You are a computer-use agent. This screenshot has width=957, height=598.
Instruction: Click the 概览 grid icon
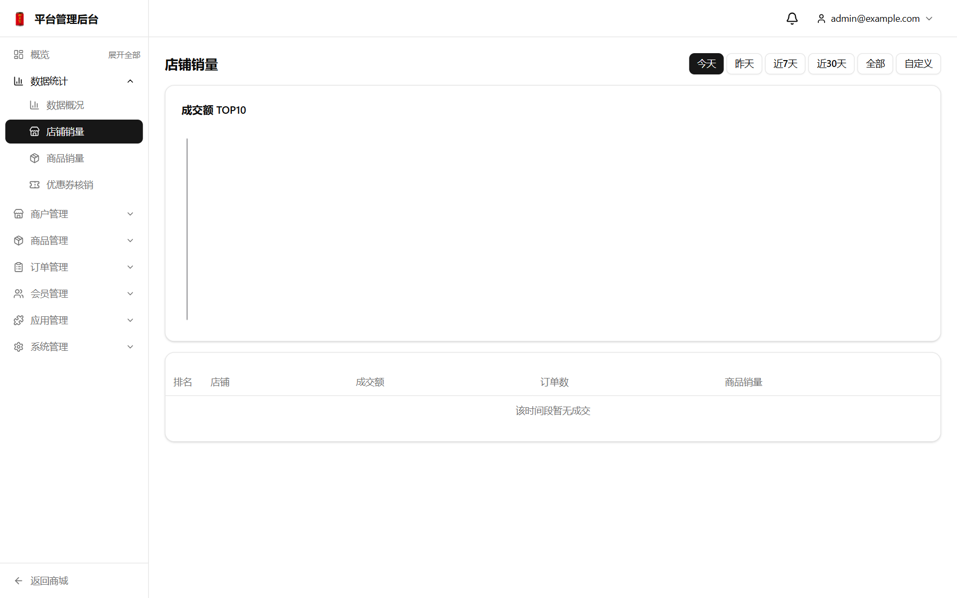pos(19,55)
